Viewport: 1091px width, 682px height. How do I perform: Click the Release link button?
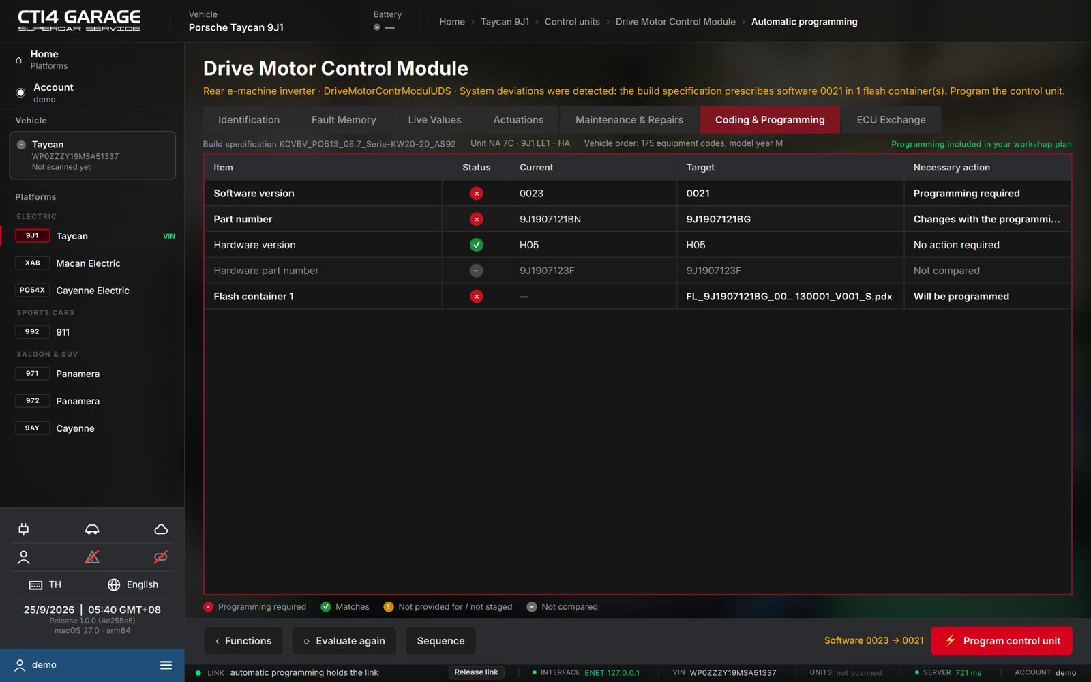point(477,672)
